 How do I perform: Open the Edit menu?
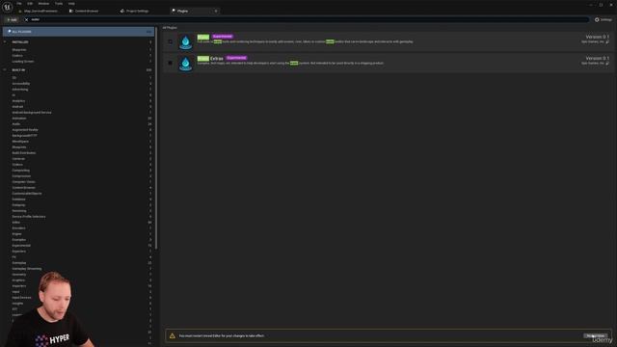(30, 4)
